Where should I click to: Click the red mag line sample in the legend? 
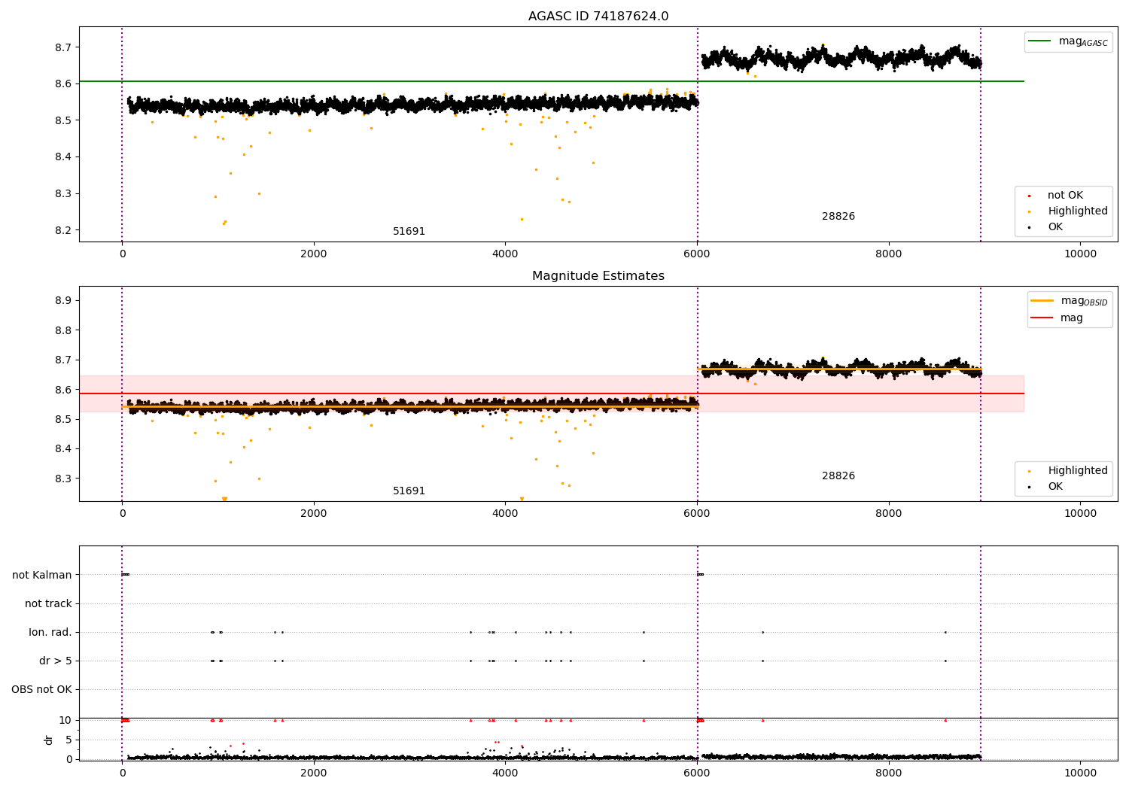pos(1042,318)
